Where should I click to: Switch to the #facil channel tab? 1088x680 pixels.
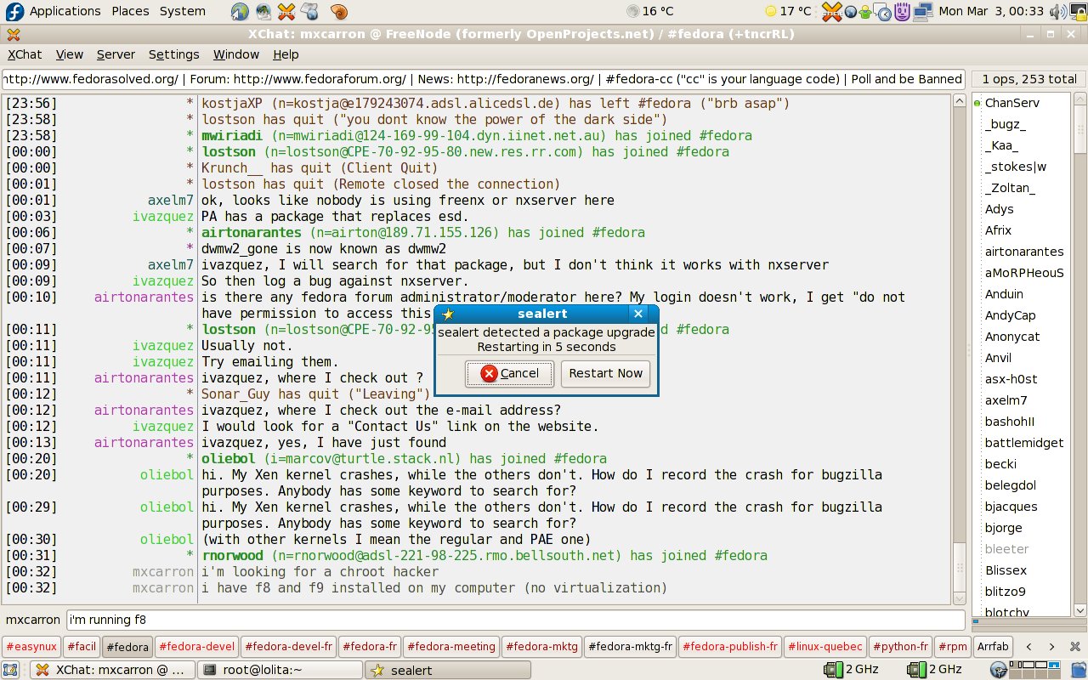(x=82, y=647)
